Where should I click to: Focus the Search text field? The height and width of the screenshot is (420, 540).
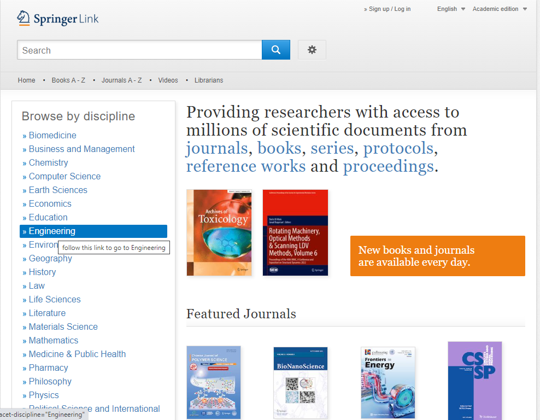[139, 50]
